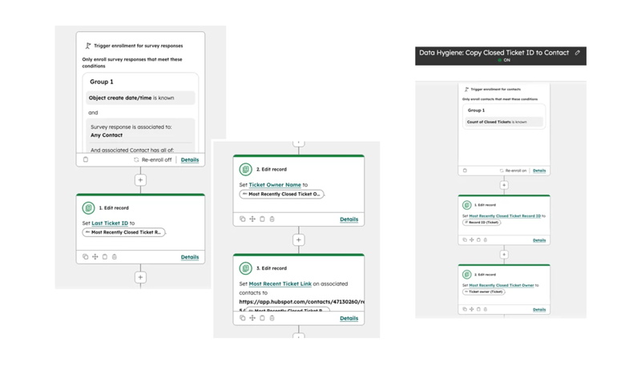The width and height of the screenshot is (641, 366).
Task: Open Details of contacts trigger card
Action: 539,171
